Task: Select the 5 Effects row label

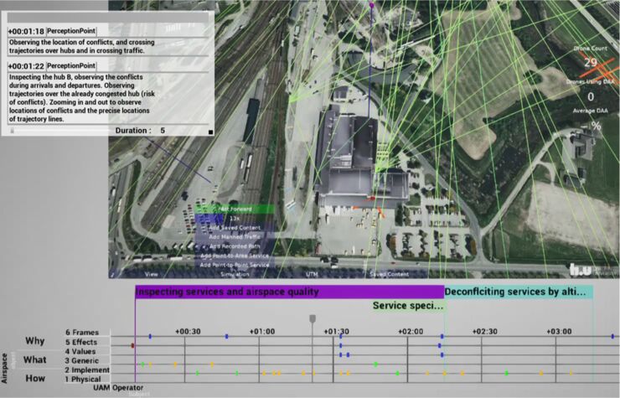Action: click(x=81, y=342)
